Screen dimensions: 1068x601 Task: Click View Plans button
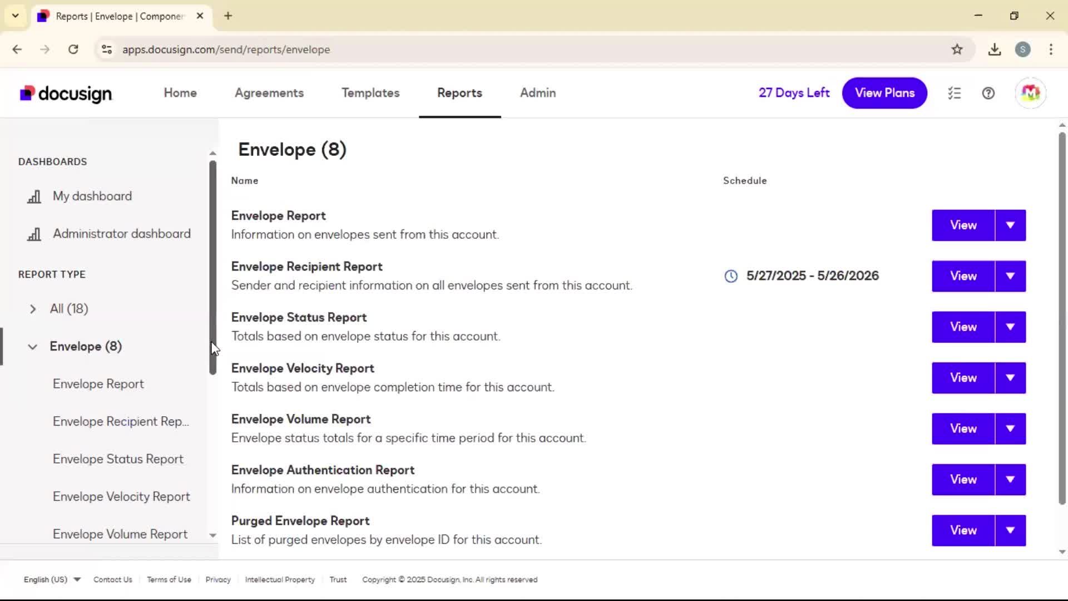[884, 93]
